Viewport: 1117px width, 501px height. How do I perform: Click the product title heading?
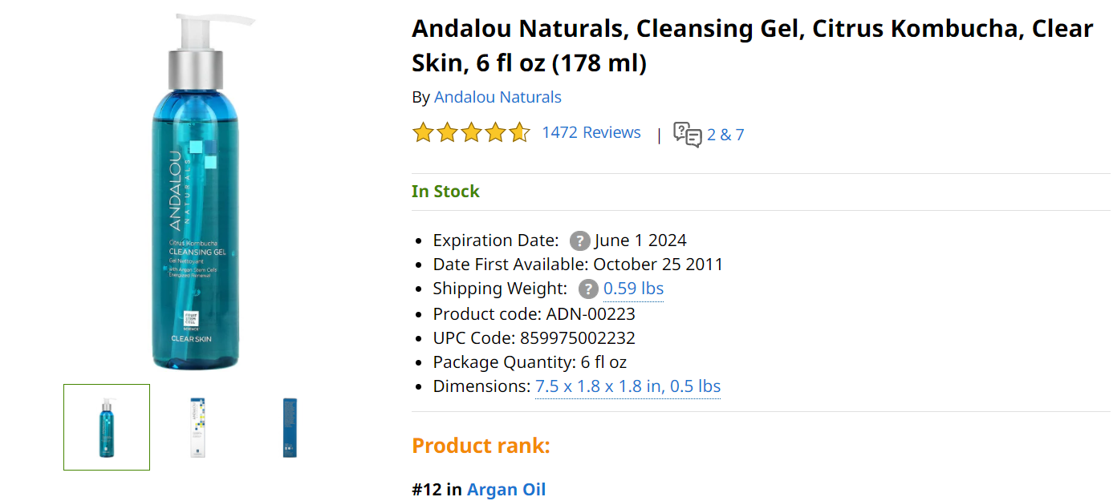point(752,45)
